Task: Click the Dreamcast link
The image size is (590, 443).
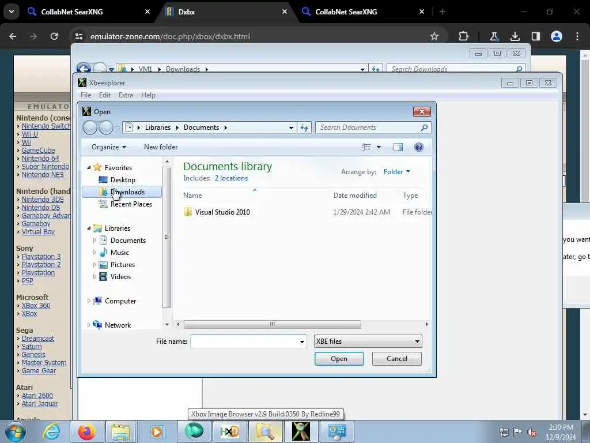Action: click(x=37, y=339)
